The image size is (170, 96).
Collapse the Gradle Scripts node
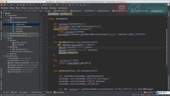3,56
